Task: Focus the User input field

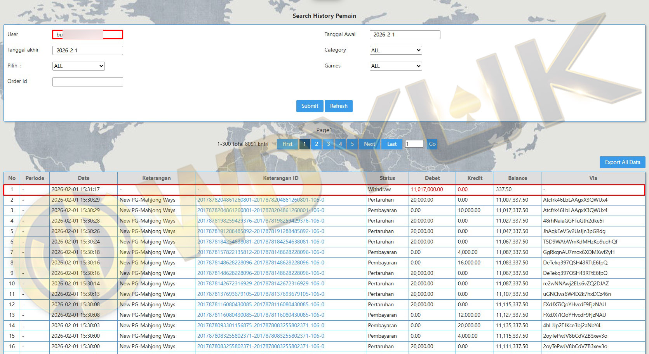Action: pyautogui.click(x=87, y=35)
